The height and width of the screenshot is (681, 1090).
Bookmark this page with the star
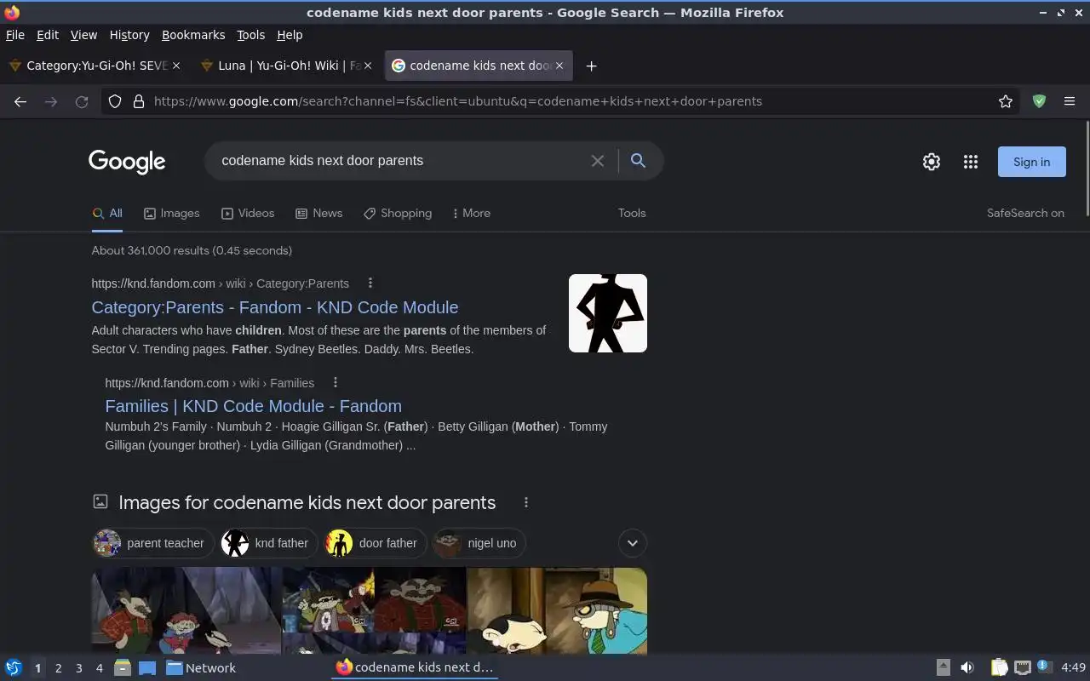1006,101
